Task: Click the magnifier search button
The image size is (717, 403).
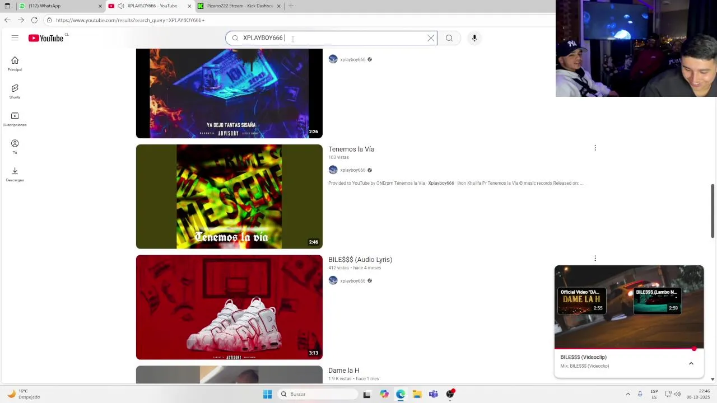Action: coord(449,38)
